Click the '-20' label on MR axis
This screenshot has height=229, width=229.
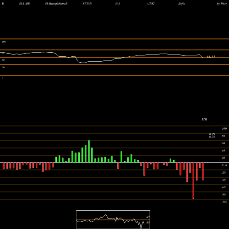(224, 173)
